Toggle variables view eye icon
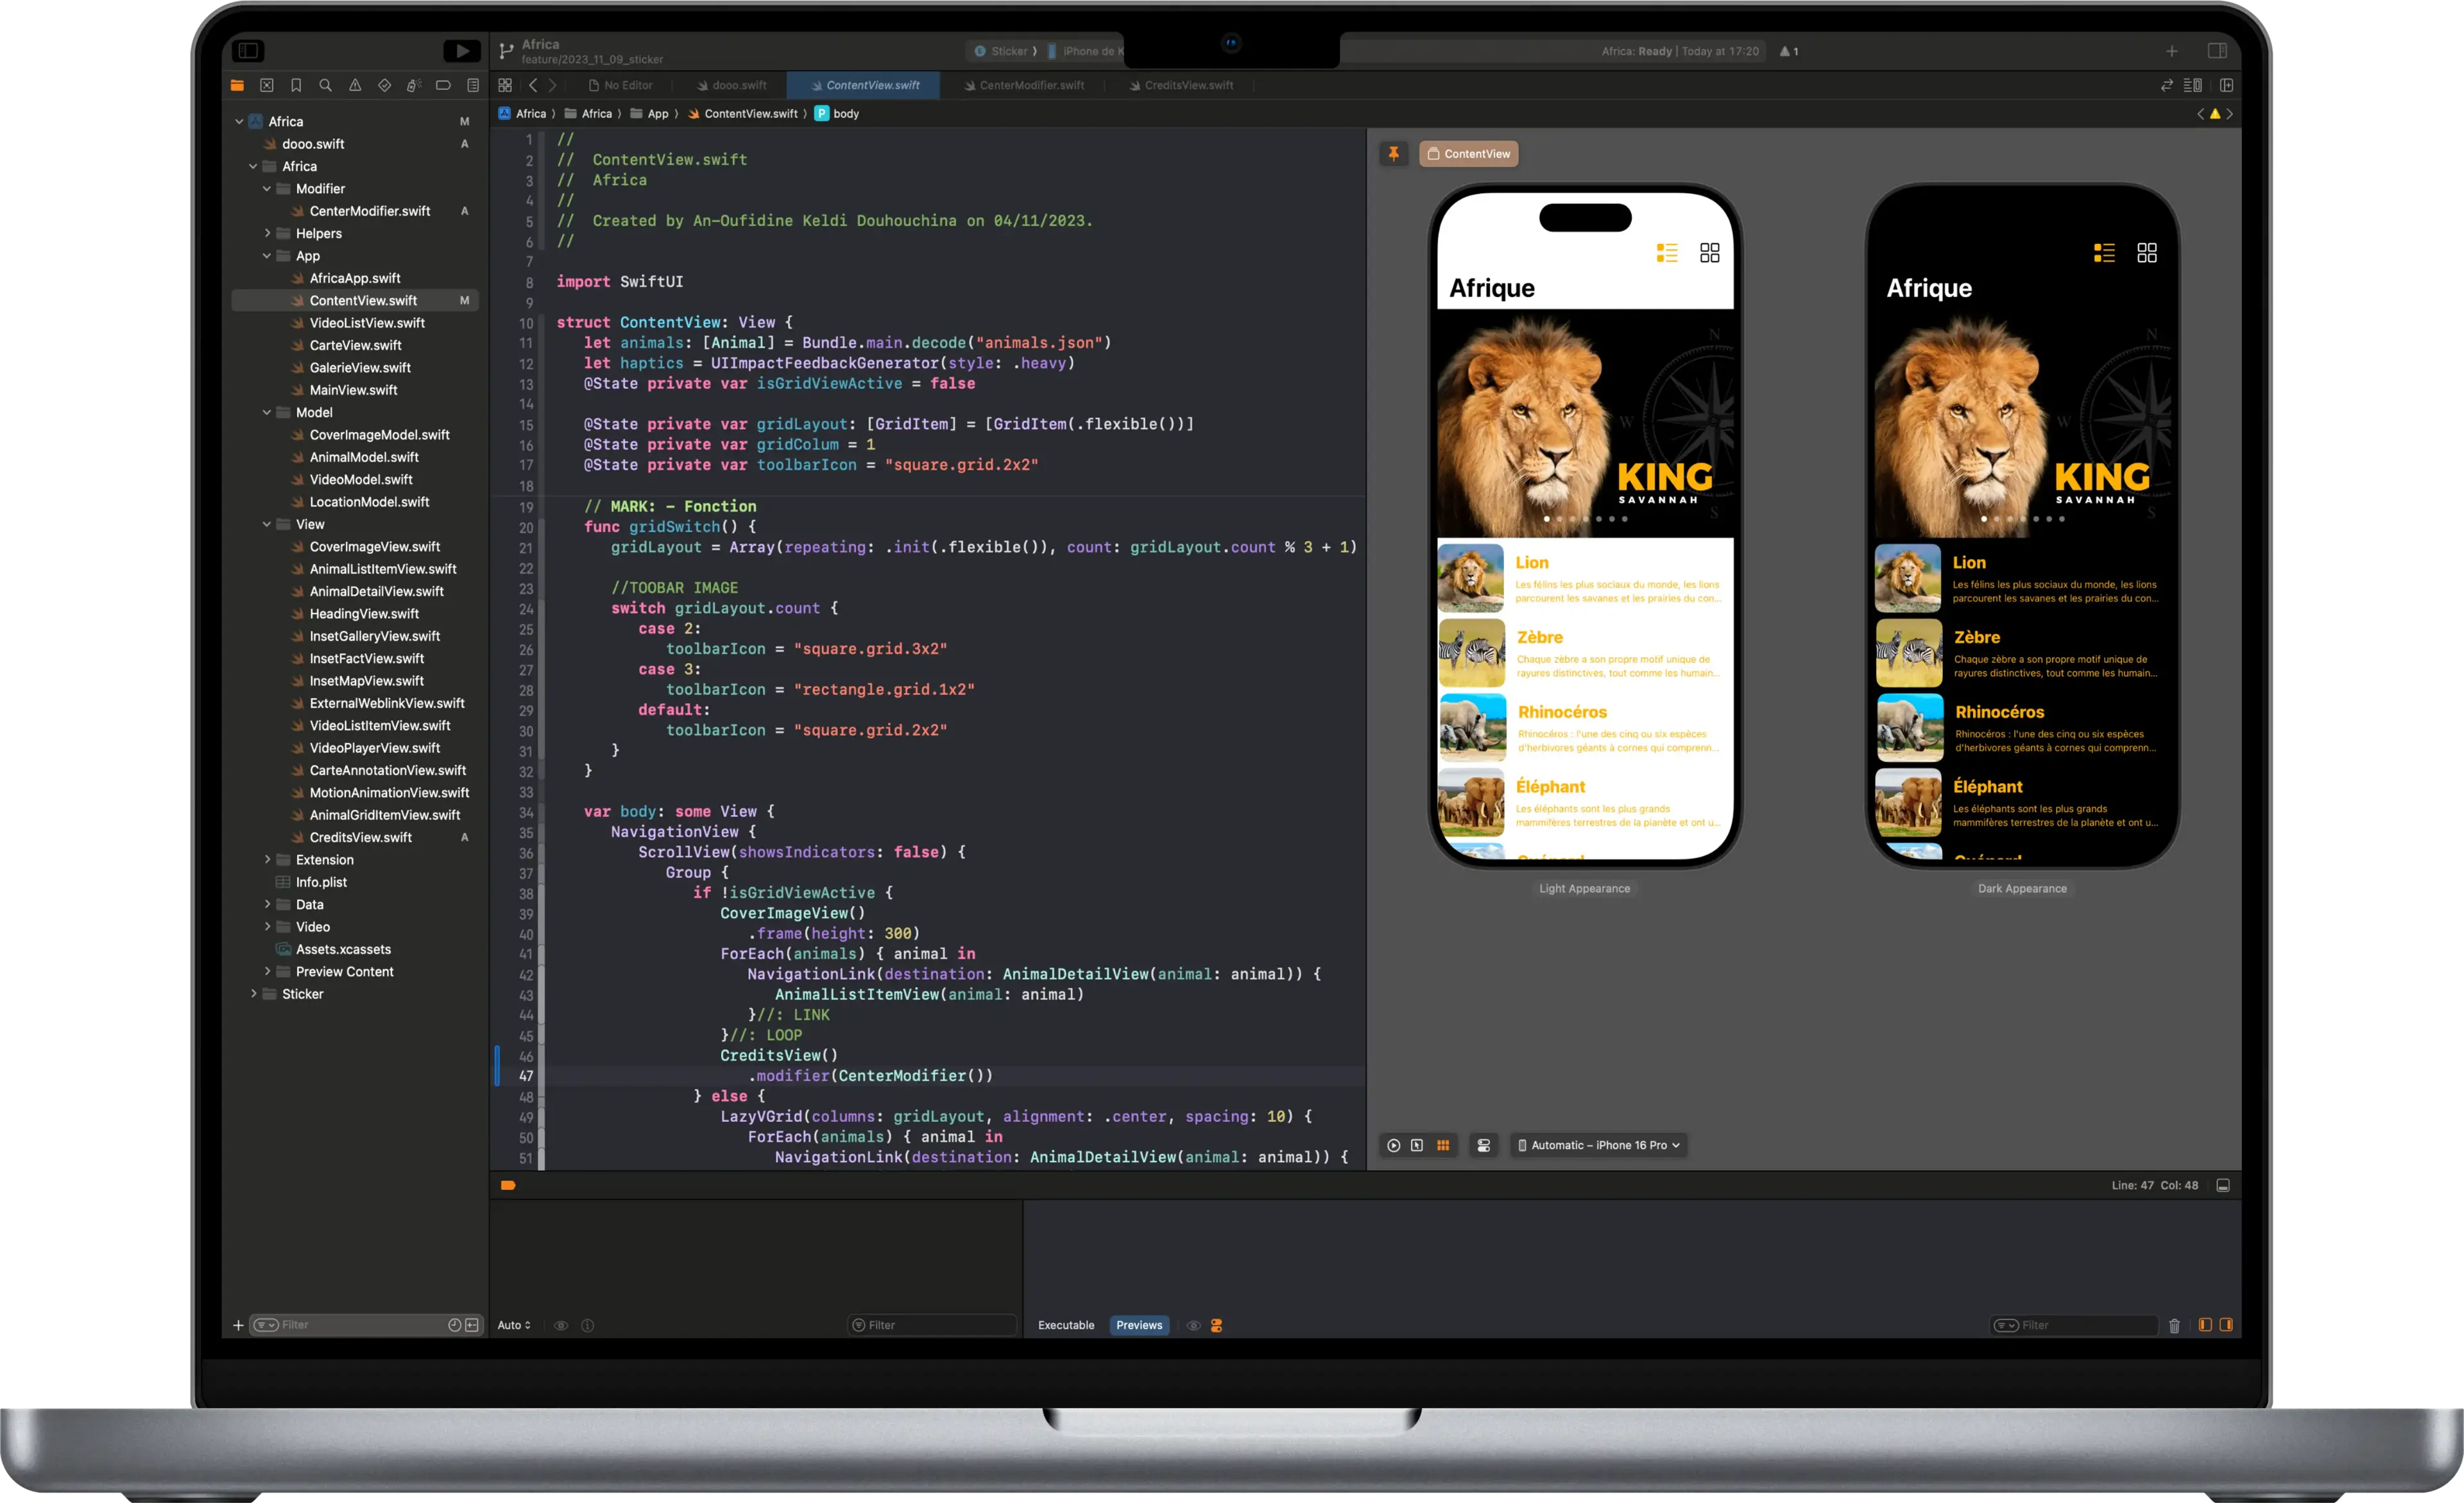Viewport: 2464px width, 1503px height. pos(561,1325)
